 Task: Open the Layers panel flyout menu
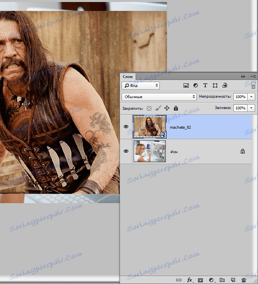pos(253,76)
